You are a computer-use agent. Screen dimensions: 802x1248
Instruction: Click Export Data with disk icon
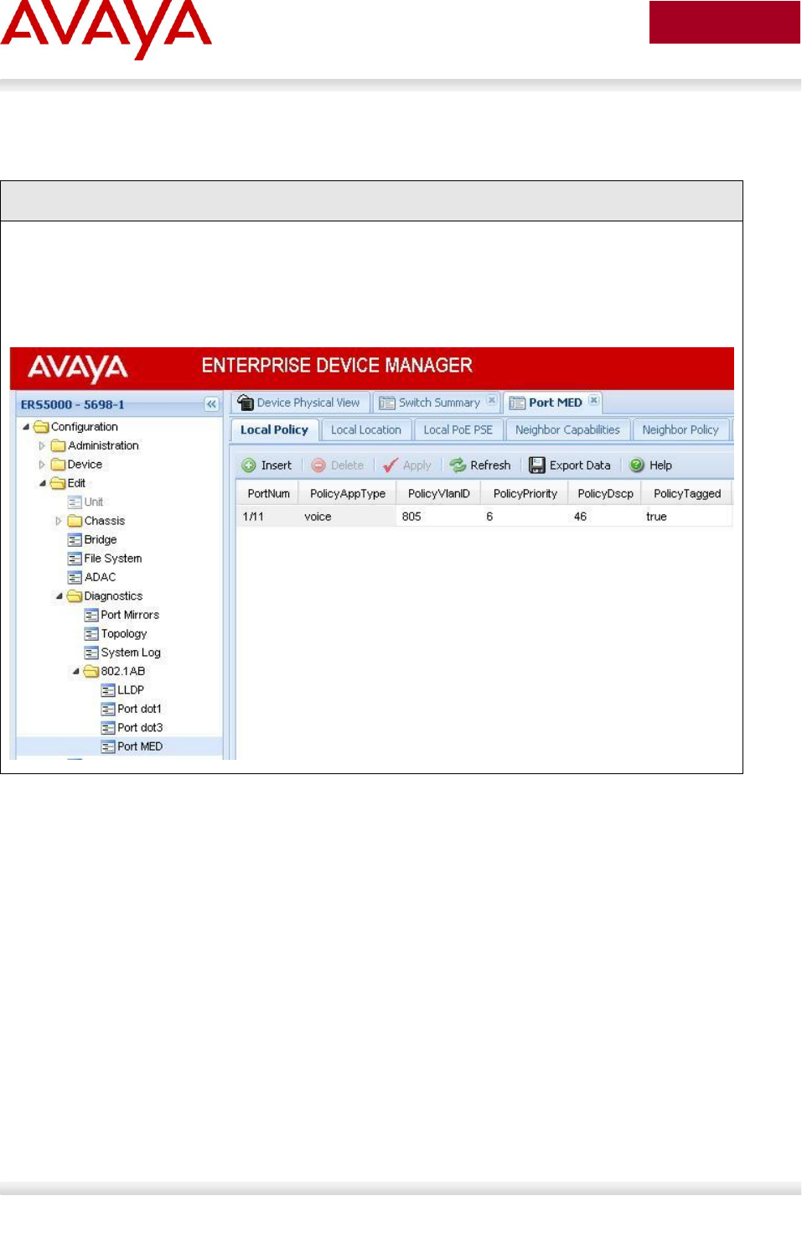pos(570,465)
